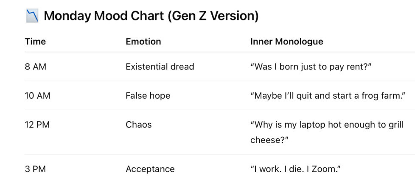This screenshot has width=415, height=192.
Task: Click the chart emoji icon in title
Action: click(32, 16)
